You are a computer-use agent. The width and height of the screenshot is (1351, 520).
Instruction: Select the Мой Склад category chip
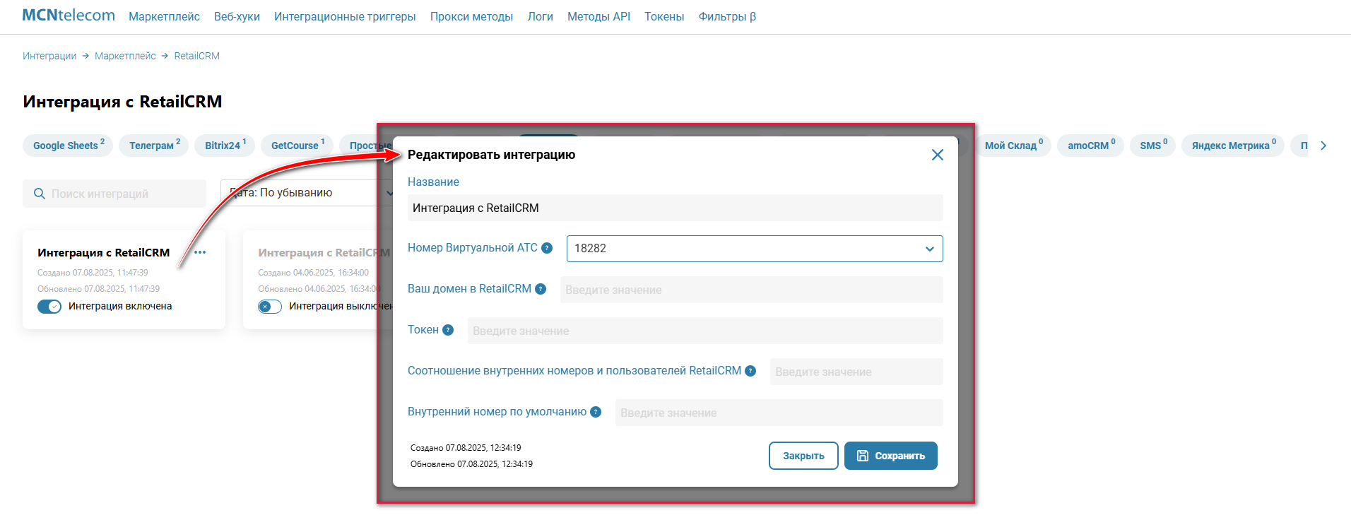(x=1013, y=146)
